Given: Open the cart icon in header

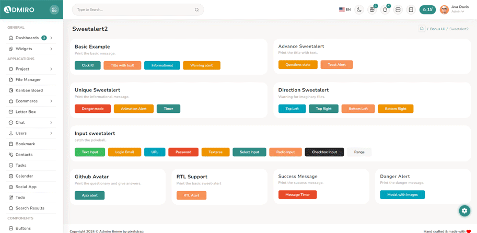Looking at the screenshot, I should click(x=372, y=9).
